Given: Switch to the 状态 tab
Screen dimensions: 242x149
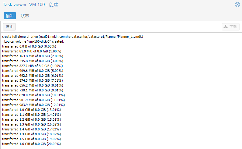Looking at the screenshot, I should (25, 16).
